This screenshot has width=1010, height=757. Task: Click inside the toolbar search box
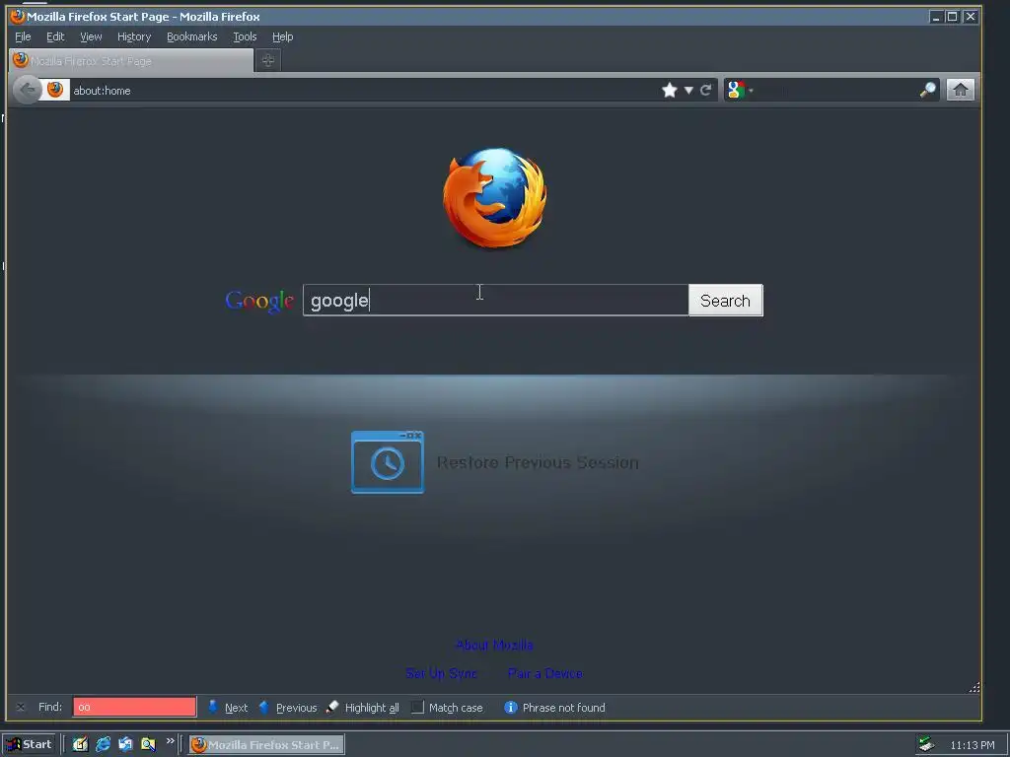837,90
